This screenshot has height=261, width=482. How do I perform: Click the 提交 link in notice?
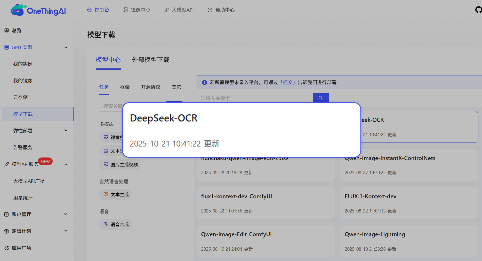(x=288, y=83)
